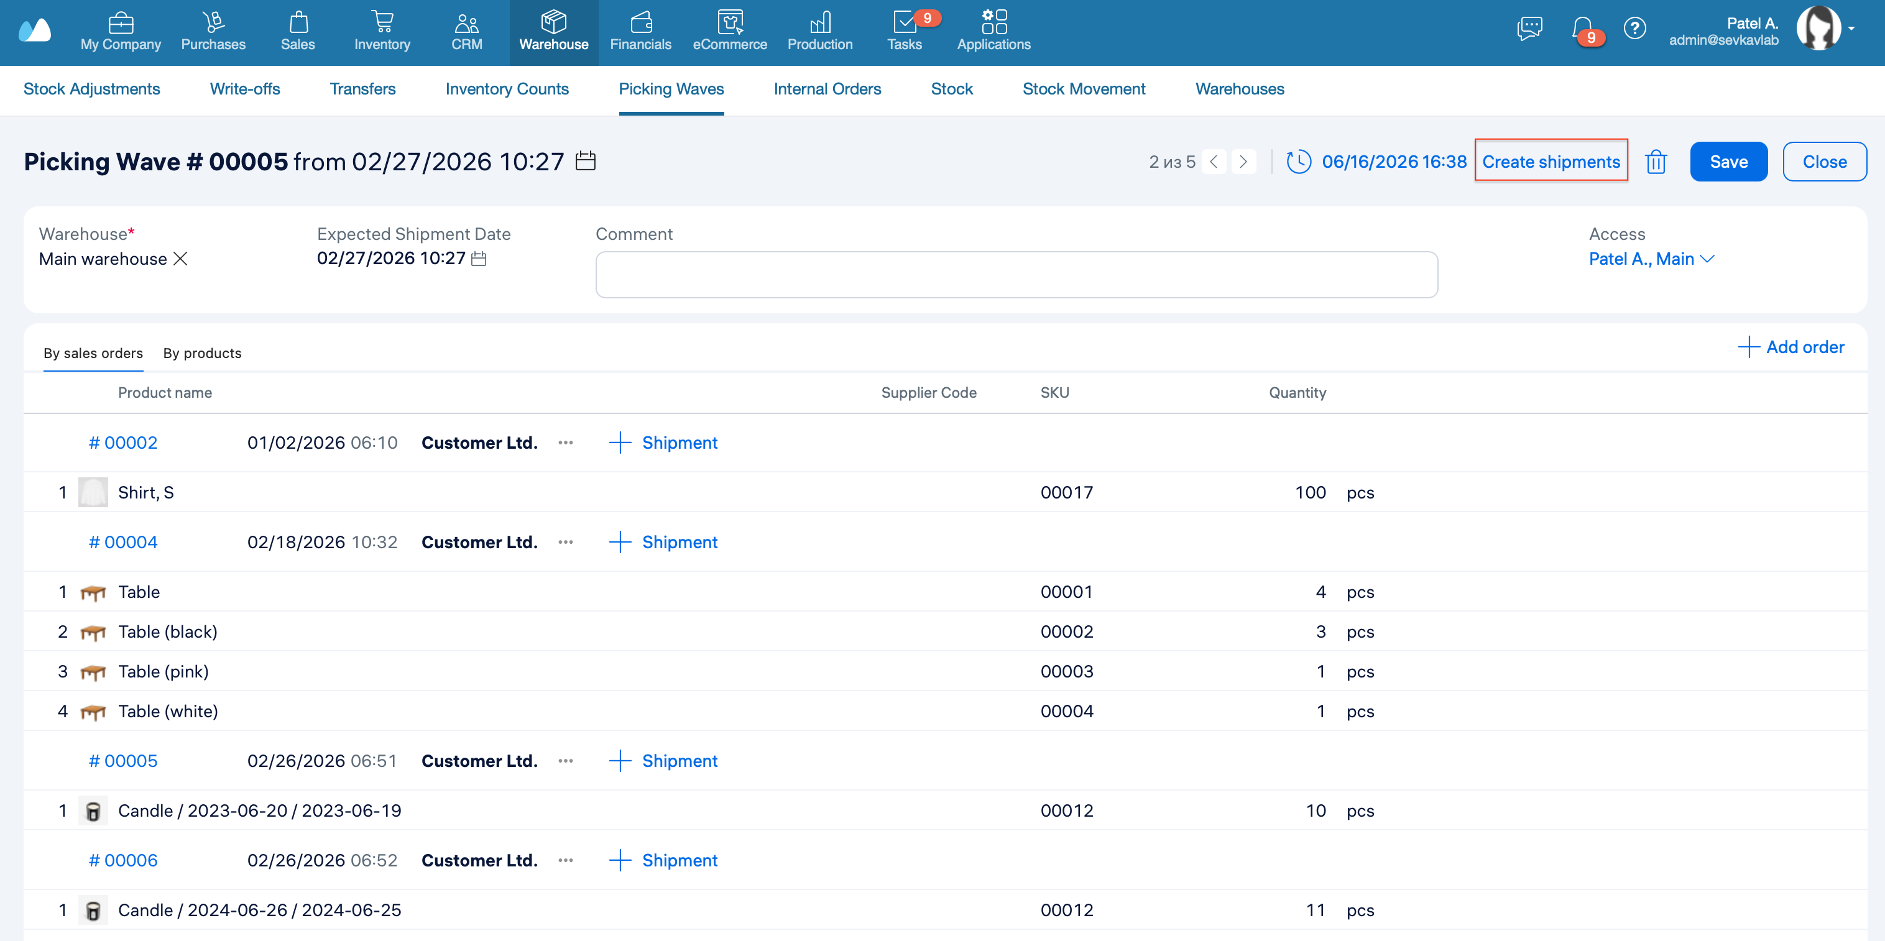
Task: Open the Applications module
Action: point(993,32)
